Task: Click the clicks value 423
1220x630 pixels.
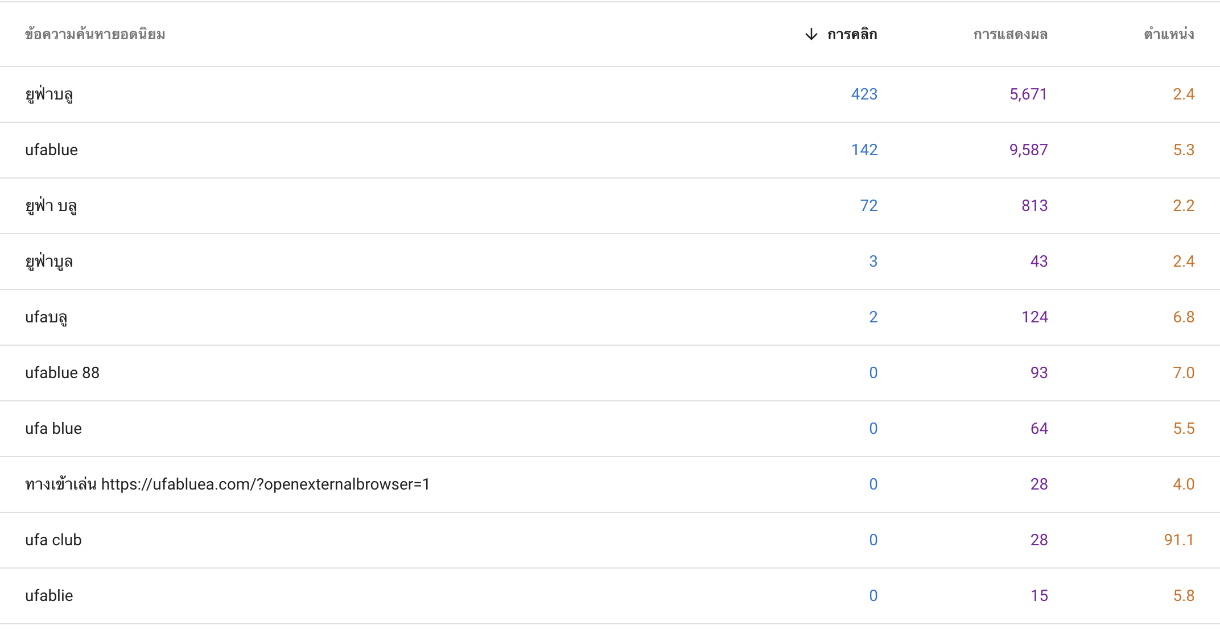Action: pyautogui.click(x=864, y=94)
